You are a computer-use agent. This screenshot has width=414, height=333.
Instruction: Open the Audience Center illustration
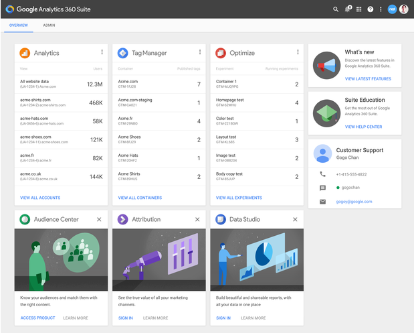click(x=61, y=260)
